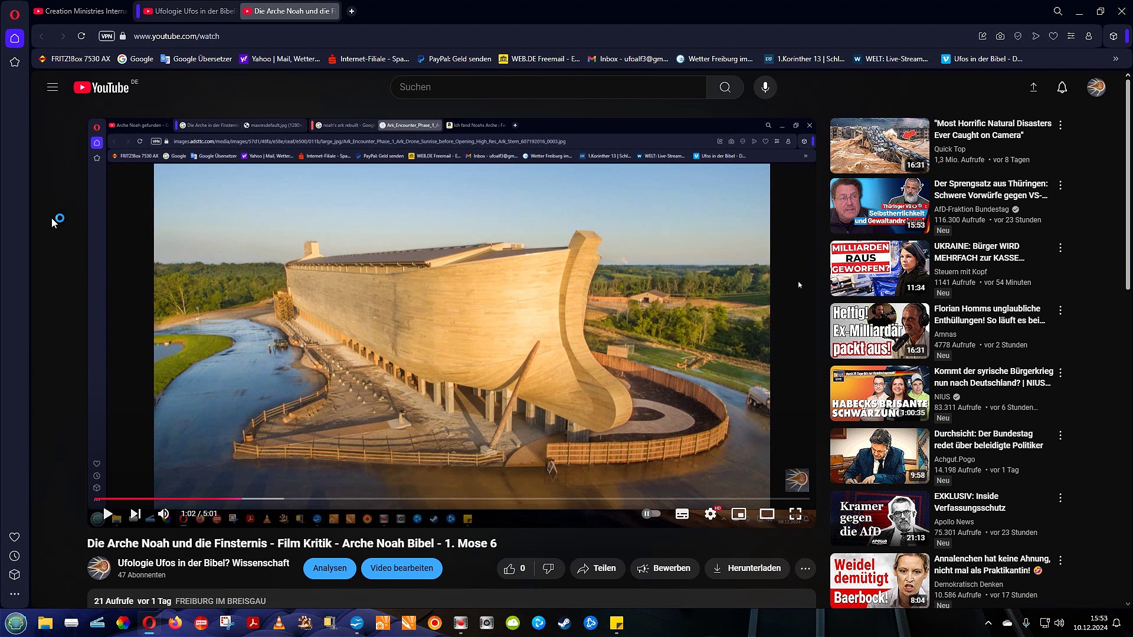Click the upload video icon

1033,87
